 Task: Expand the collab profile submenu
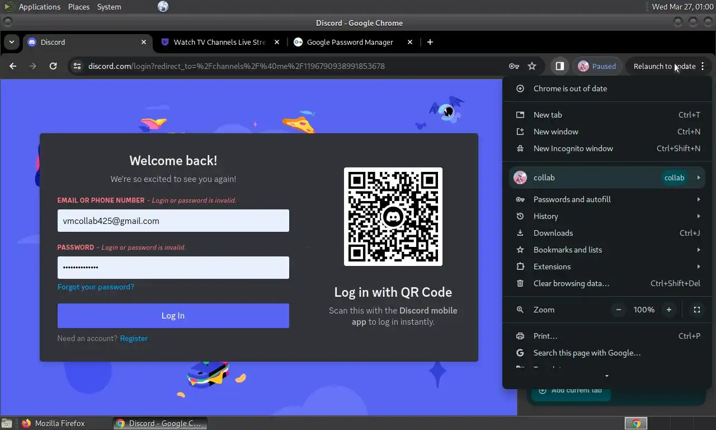607,177
